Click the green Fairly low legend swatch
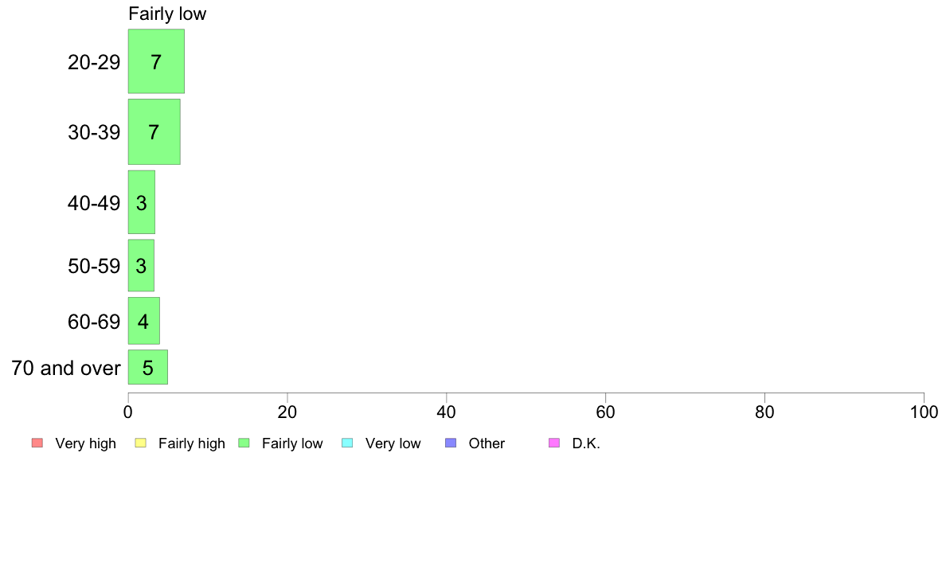Screen dimensions: 946x586 pyautogui.click(x=244, y=443)
